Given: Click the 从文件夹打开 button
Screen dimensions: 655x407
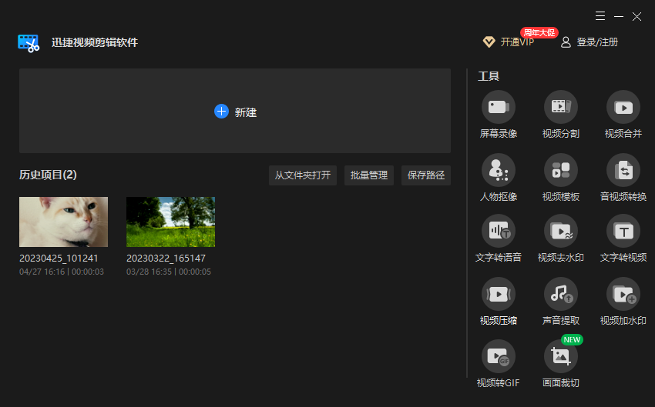Looking at the screenshot, I should (303, 175).
